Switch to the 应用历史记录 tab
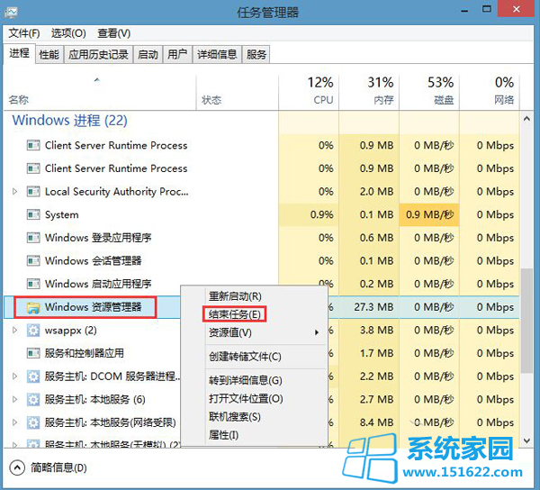The height and width of the screenshot is (490, 540). click(x=98, y=54)
